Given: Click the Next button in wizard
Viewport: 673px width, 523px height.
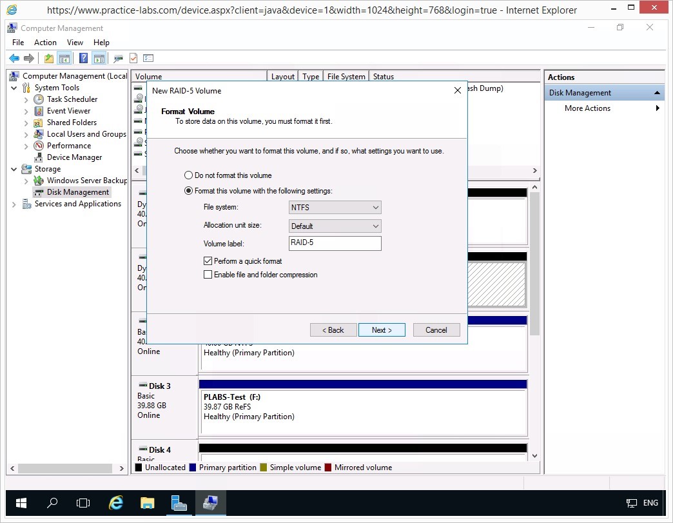Looking at the screenshot, I should click(382, 330).
